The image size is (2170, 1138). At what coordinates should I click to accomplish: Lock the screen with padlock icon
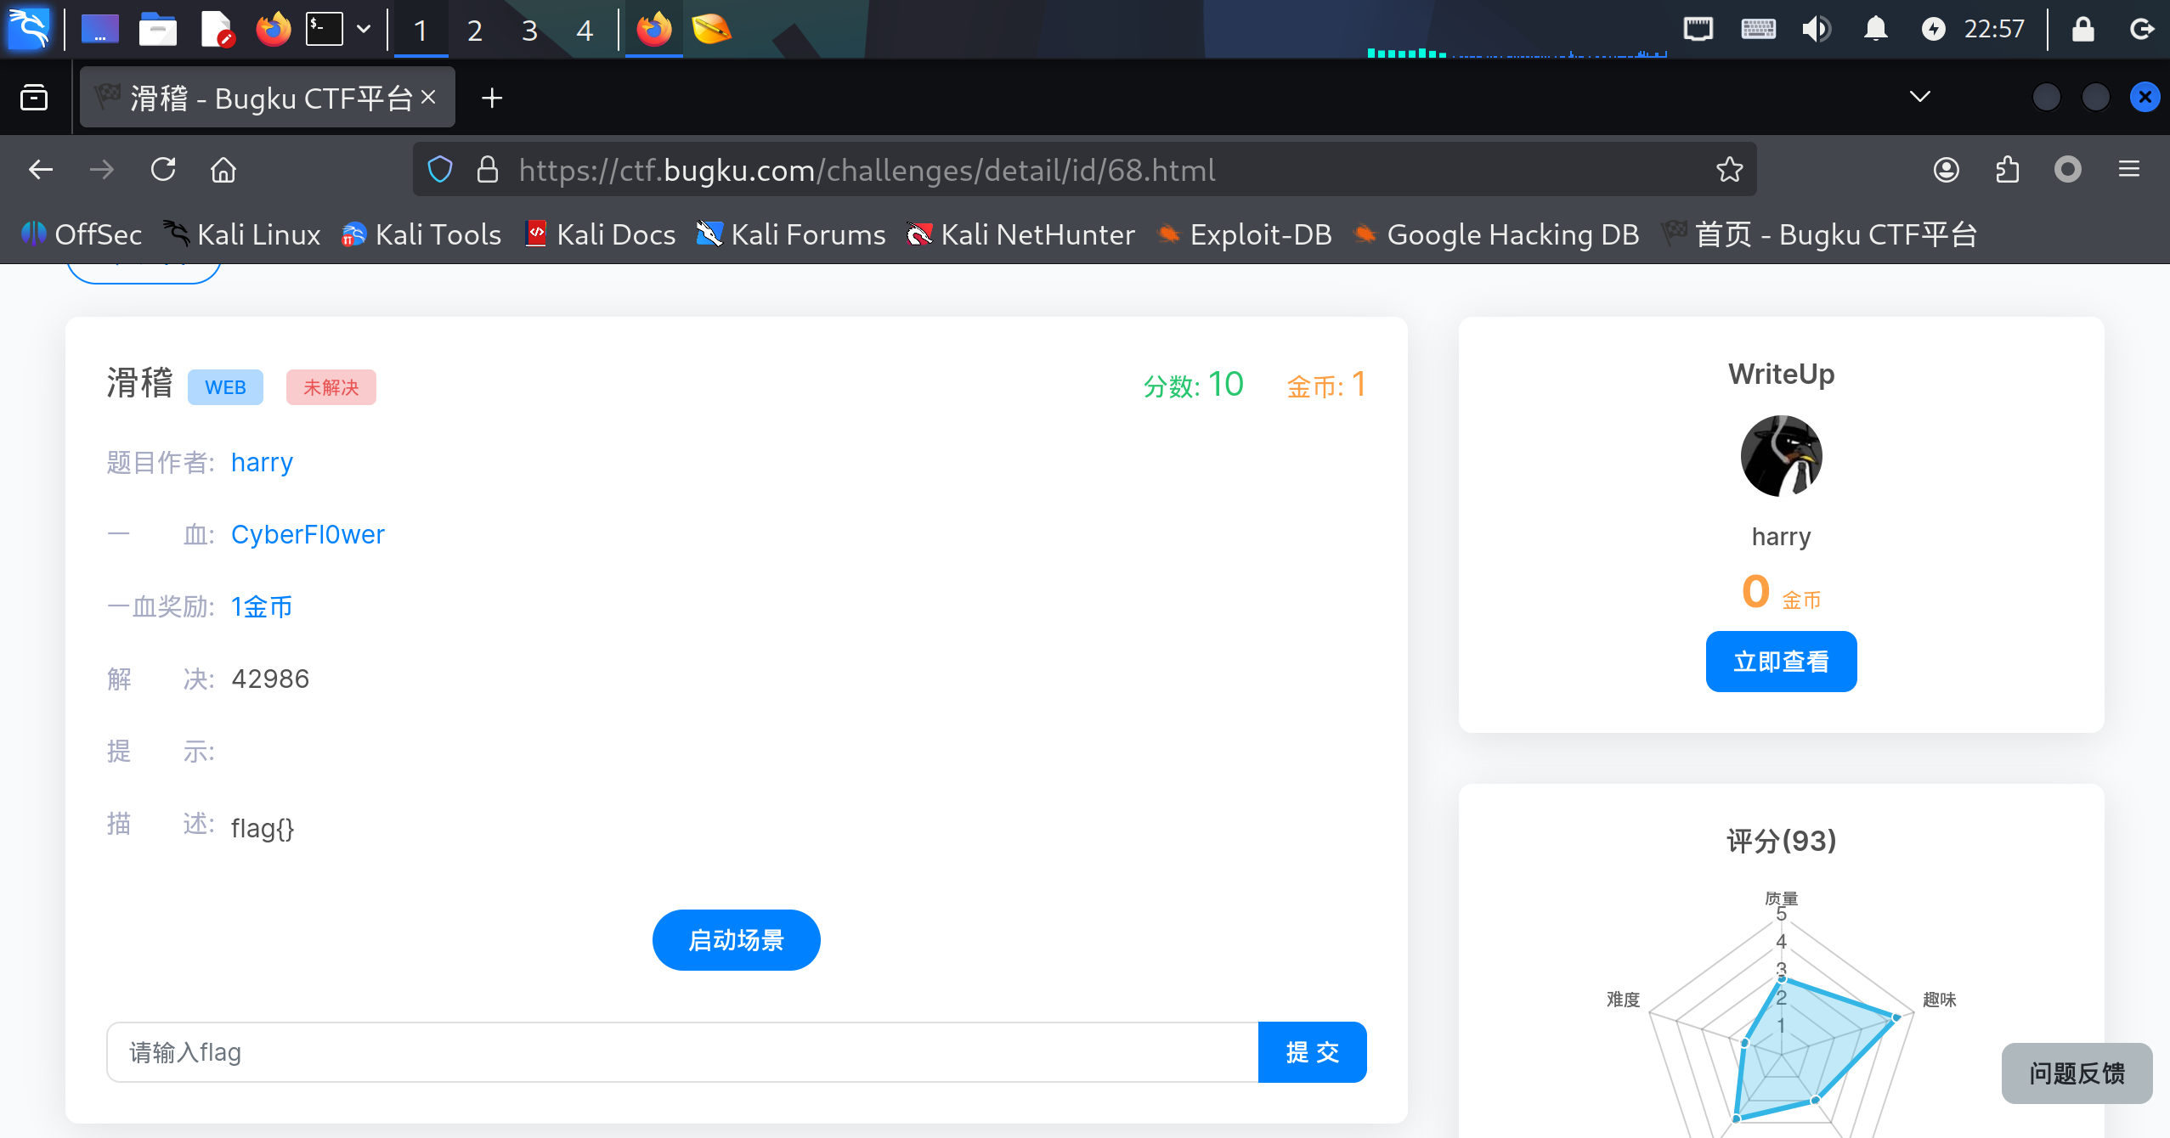2082,30
